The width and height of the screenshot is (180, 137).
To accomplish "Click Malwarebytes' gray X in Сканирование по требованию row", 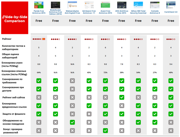I will (x=72, y=81).
